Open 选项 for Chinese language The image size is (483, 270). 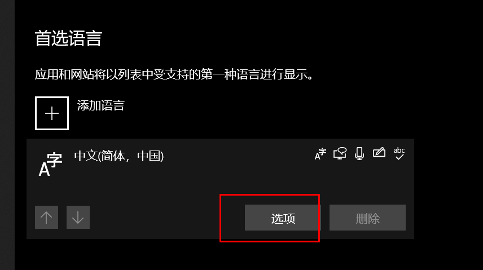pos(283,218)
